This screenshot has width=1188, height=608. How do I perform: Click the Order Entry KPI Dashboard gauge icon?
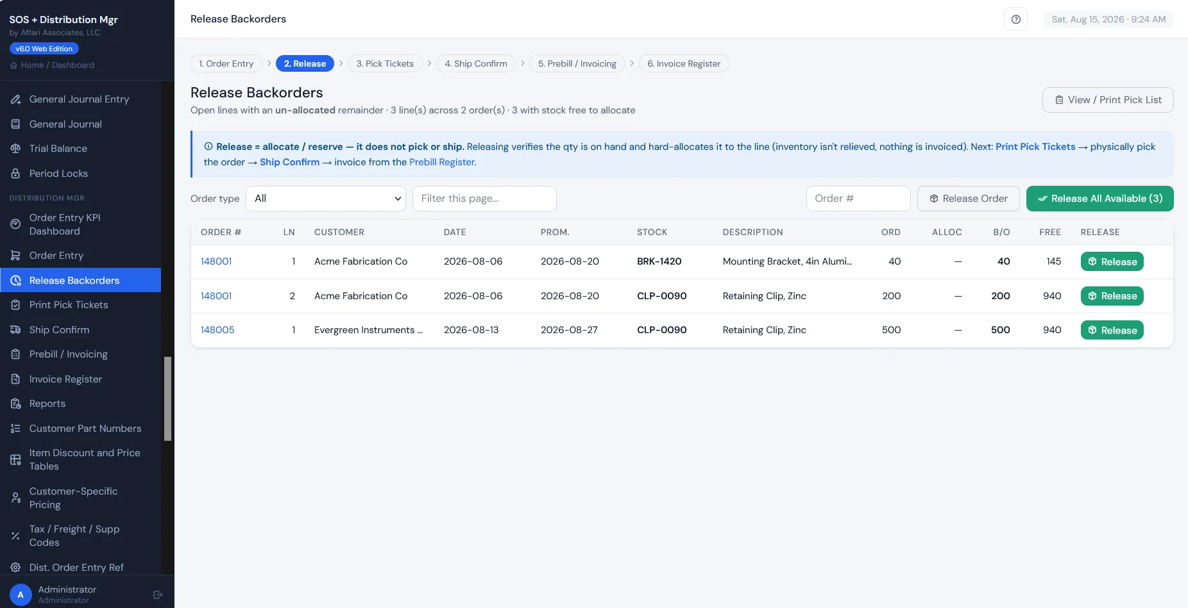[16, 224]
